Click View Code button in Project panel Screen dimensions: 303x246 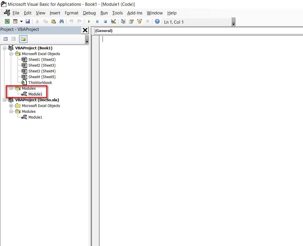(x=5, y=39)
